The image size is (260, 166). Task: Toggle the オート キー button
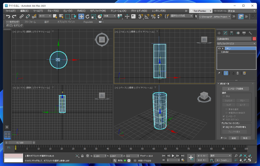(202, 156)
